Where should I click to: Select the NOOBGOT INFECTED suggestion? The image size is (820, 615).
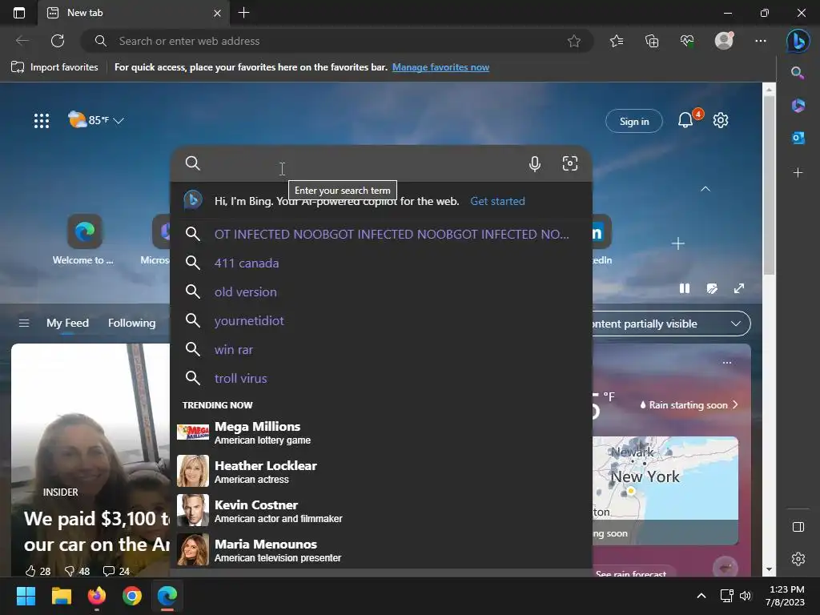point(381,234)
